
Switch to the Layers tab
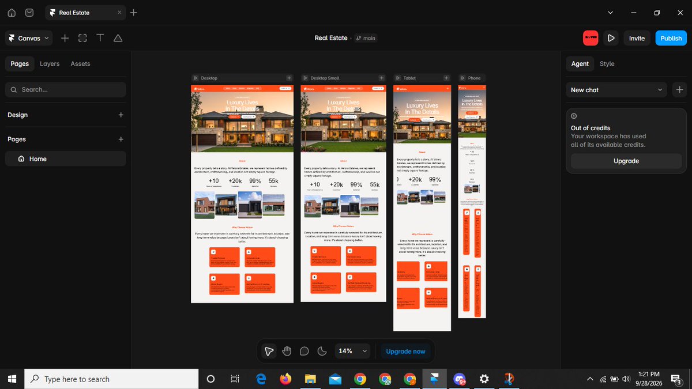pyautogui.click(x=50, y=63)
